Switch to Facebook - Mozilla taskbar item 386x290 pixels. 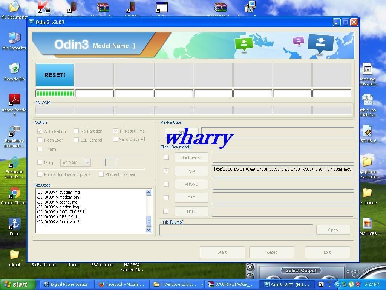[122, 284]
